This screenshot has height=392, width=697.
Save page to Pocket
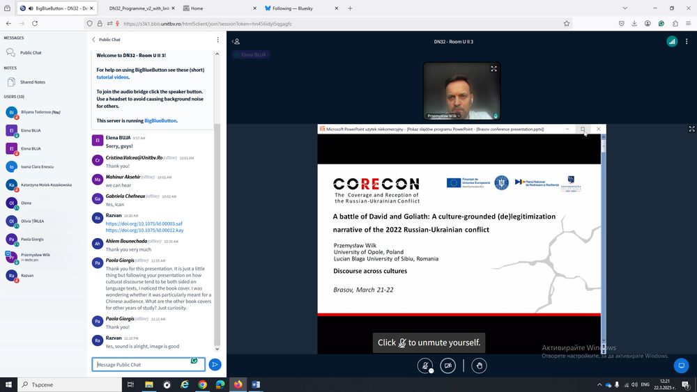622,24
